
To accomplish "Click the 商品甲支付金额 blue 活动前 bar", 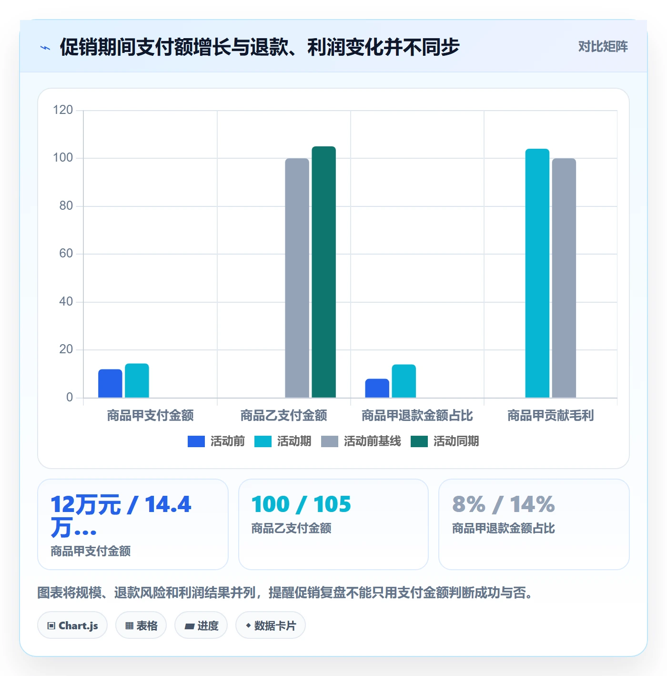I will (x=110, y=383).
